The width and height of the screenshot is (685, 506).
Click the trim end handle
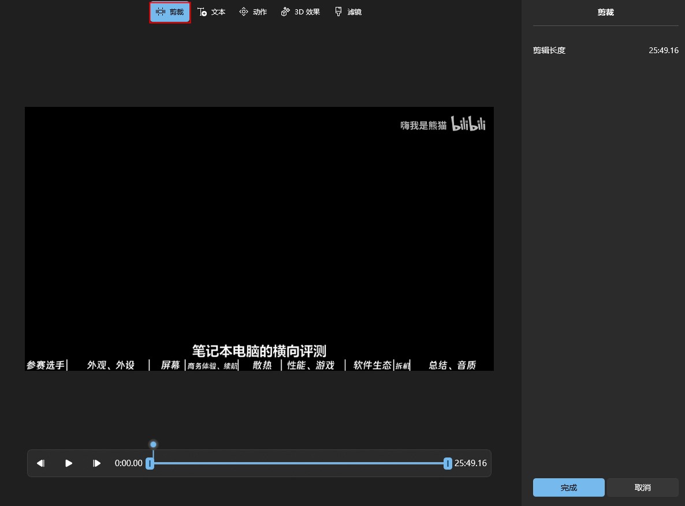[x=448, y=463]
